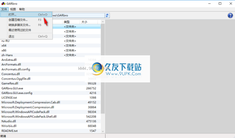Select ArcFormats.dll.config file
The height and width of the screenshot is (138, 235).
point(50,69)
